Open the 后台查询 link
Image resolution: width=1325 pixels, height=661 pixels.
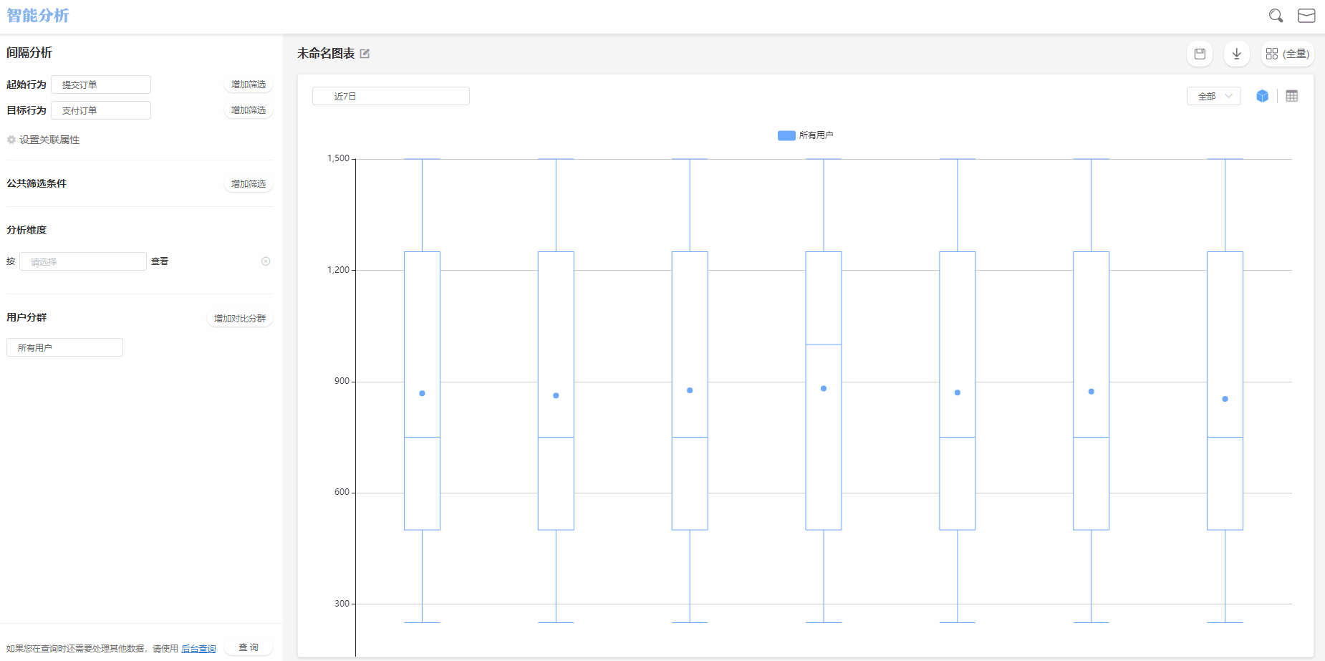198,649
